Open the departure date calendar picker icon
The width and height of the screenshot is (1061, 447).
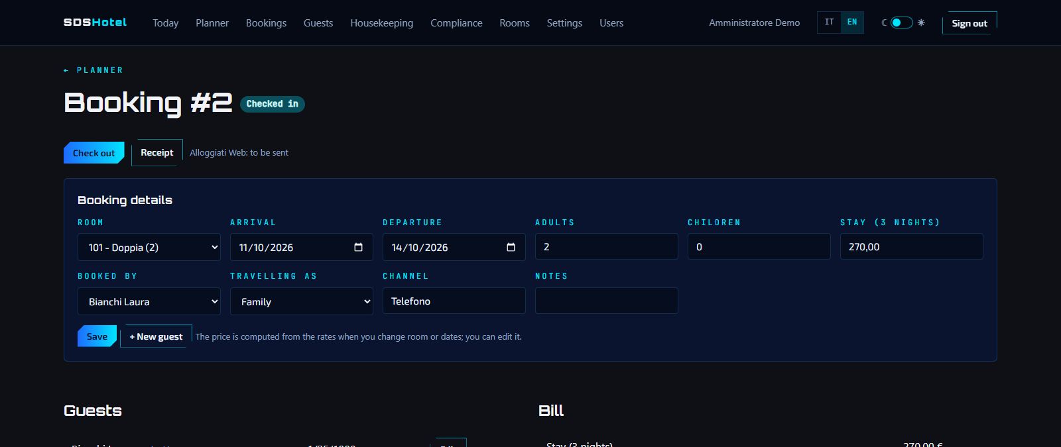click(511, 247)
